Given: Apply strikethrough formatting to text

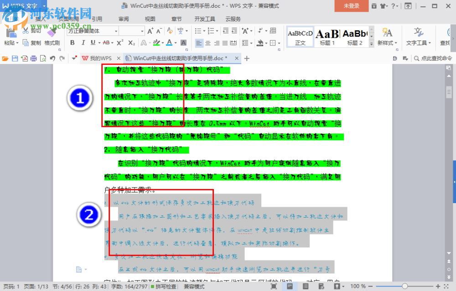Looking at the screenshot, I should click(106, 42).
